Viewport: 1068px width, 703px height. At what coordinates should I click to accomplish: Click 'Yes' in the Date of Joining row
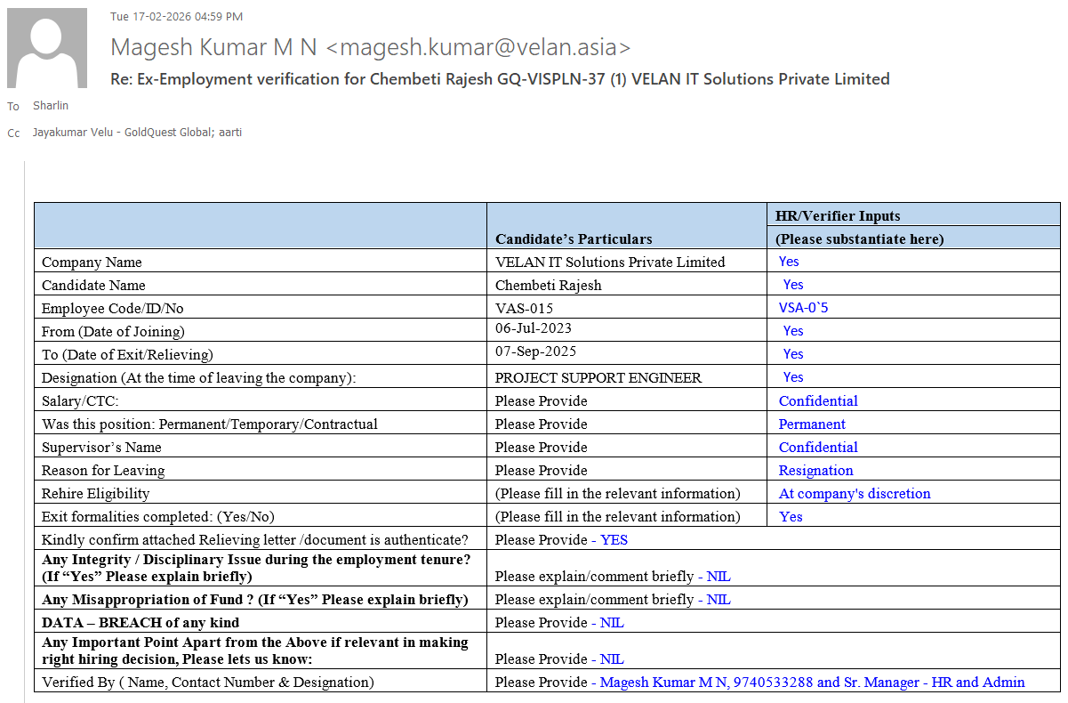(x=793, y=331)
